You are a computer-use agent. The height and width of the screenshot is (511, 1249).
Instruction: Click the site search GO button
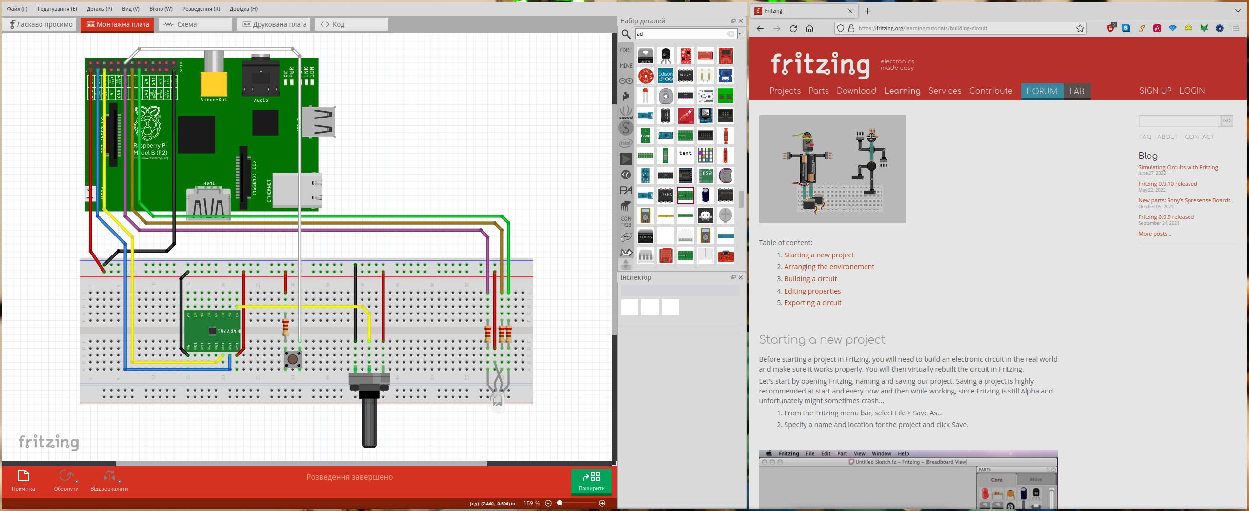[1227, 121]
